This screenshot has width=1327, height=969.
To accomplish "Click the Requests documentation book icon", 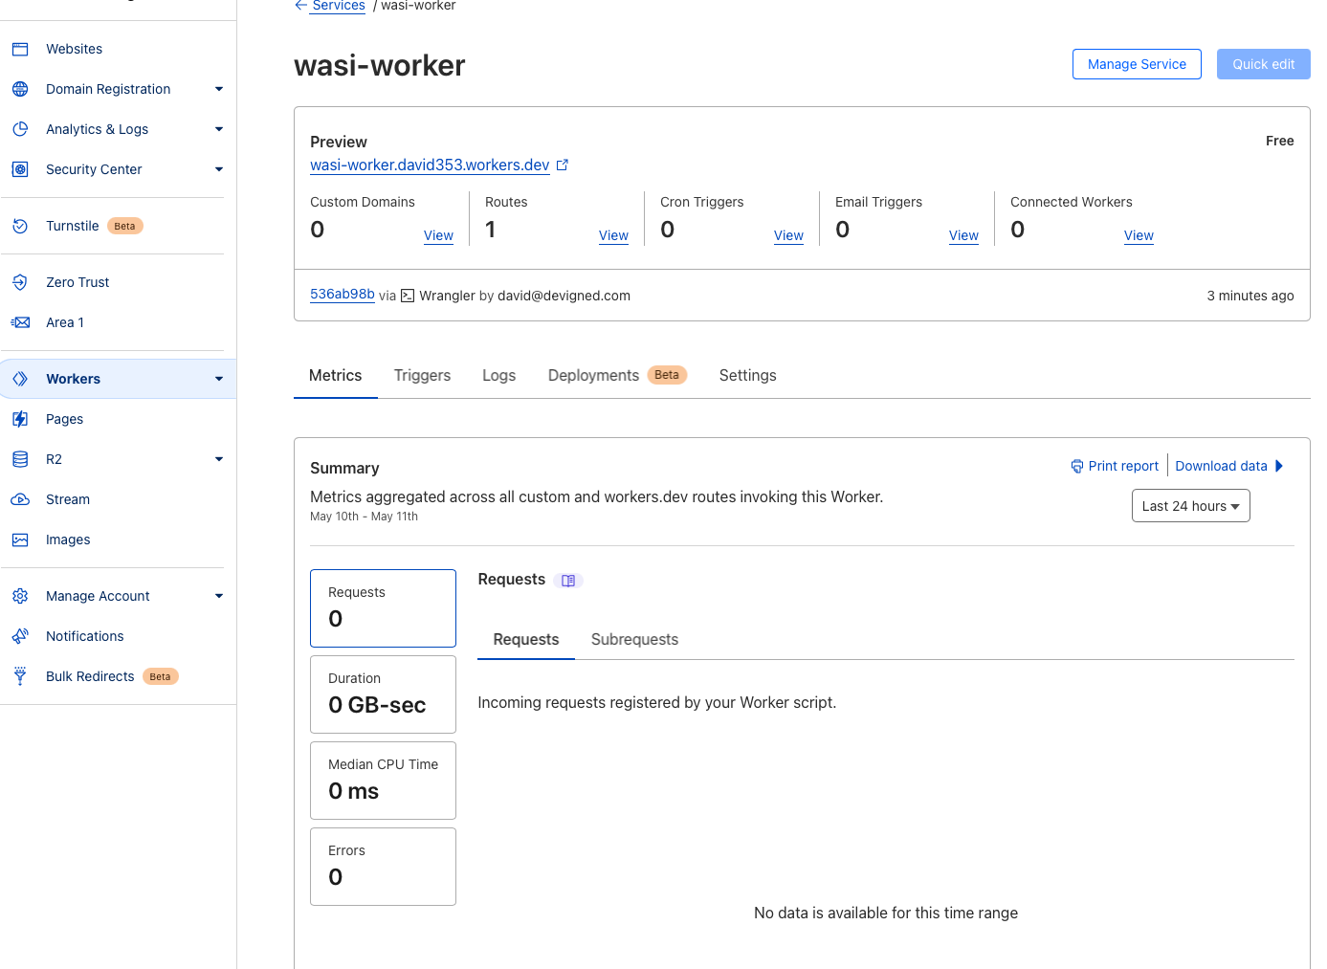I will 568,581.
